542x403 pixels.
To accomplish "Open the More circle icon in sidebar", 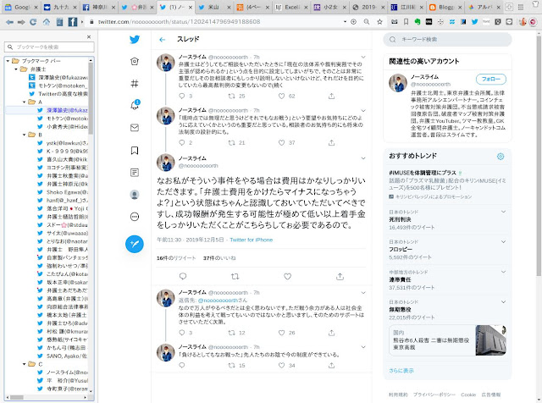I will point(135,217).
